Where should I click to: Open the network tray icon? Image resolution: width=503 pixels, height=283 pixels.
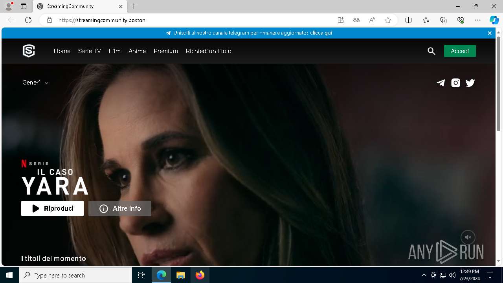[443, 275]
